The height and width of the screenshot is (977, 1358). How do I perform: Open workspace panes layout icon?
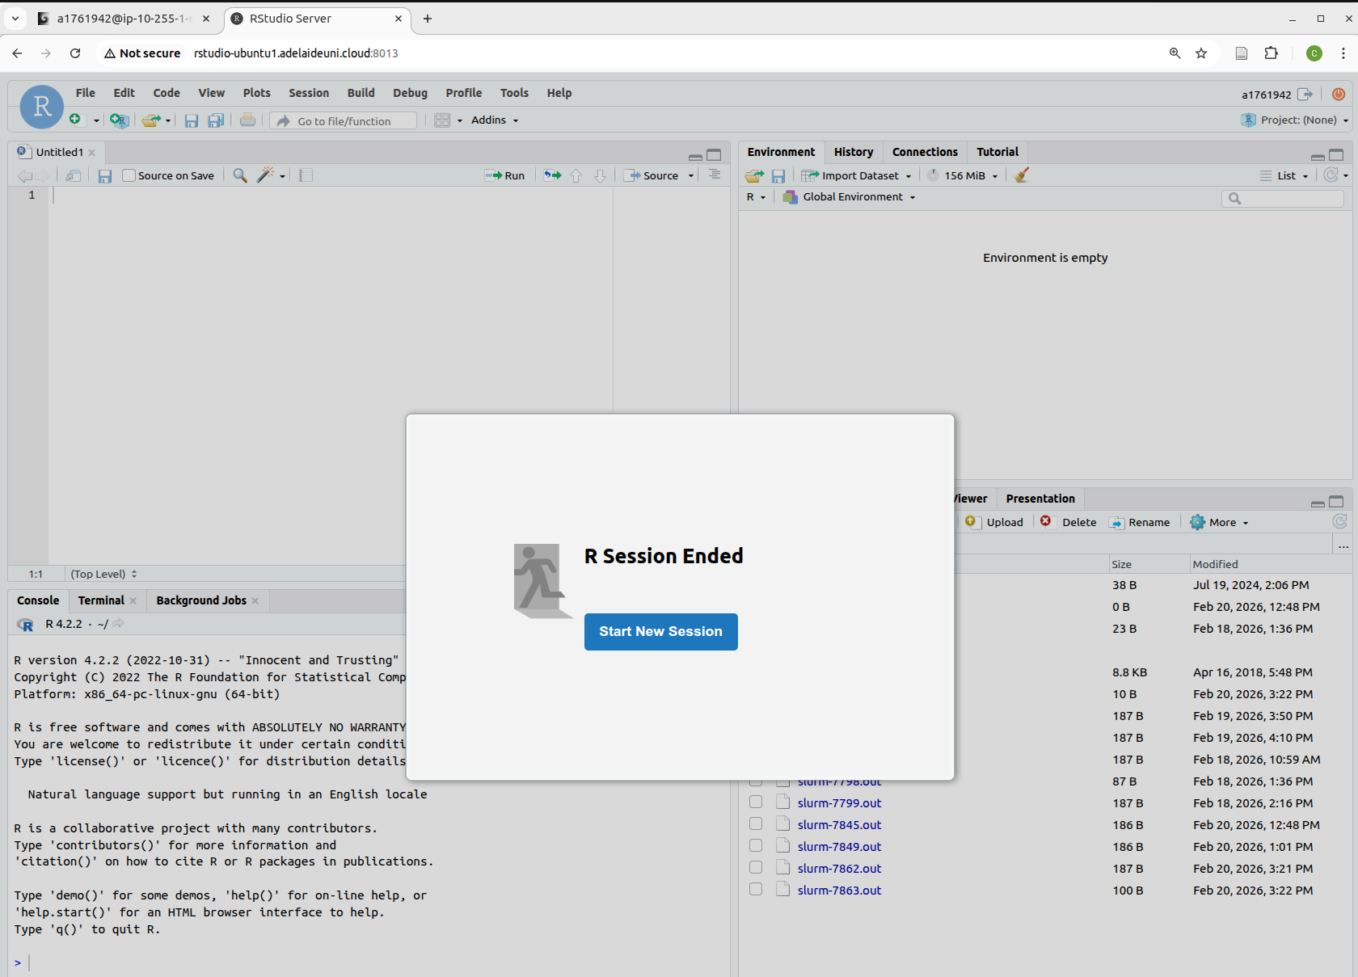pyautogui.click(x=442, y=120)
